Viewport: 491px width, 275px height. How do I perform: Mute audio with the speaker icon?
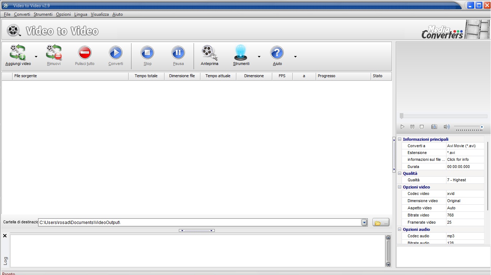coord(446,126)
